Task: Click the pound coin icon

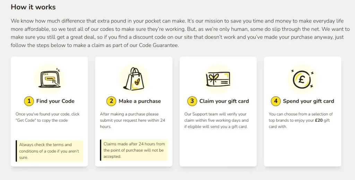Action: 302,79
